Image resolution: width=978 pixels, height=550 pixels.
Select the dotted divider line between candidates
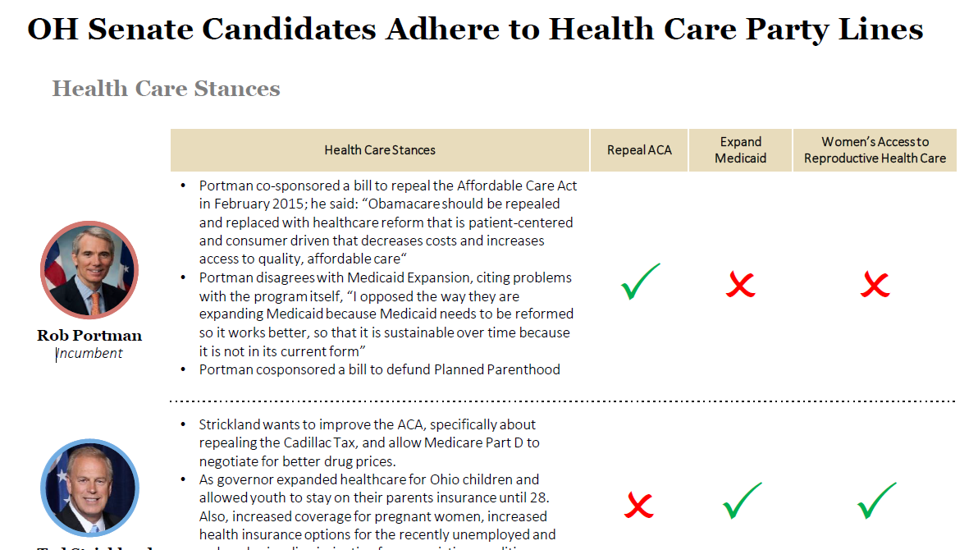click(563, 401)
